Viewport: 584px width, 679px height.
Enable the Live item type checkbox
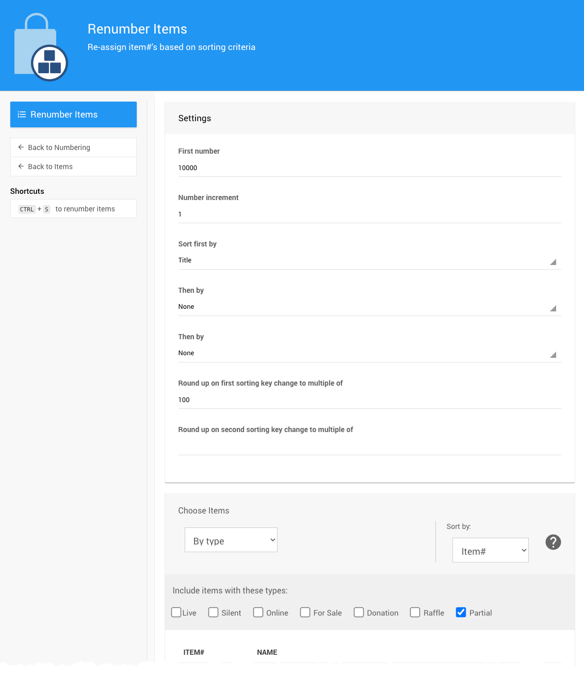(176, 612)
